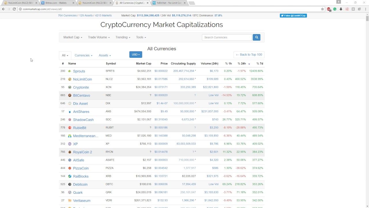Viewport: 369px width, 208px height.
Task: Click the RubleBit coin icon
Action: click(x=69, y=128)
